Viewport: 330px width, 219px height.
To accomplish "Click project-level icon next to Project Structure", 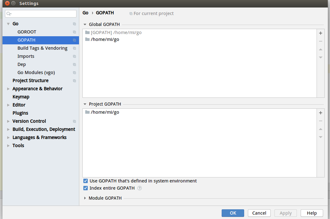I will tap(74, 81).
